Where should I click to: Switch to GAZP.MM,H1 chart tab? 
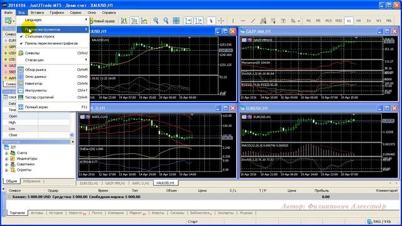[x=115, y=183]
